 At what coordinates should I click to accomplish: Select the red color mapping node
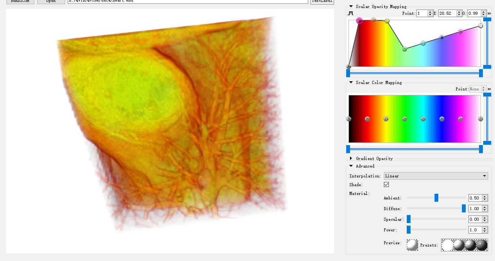pos(367,119)
